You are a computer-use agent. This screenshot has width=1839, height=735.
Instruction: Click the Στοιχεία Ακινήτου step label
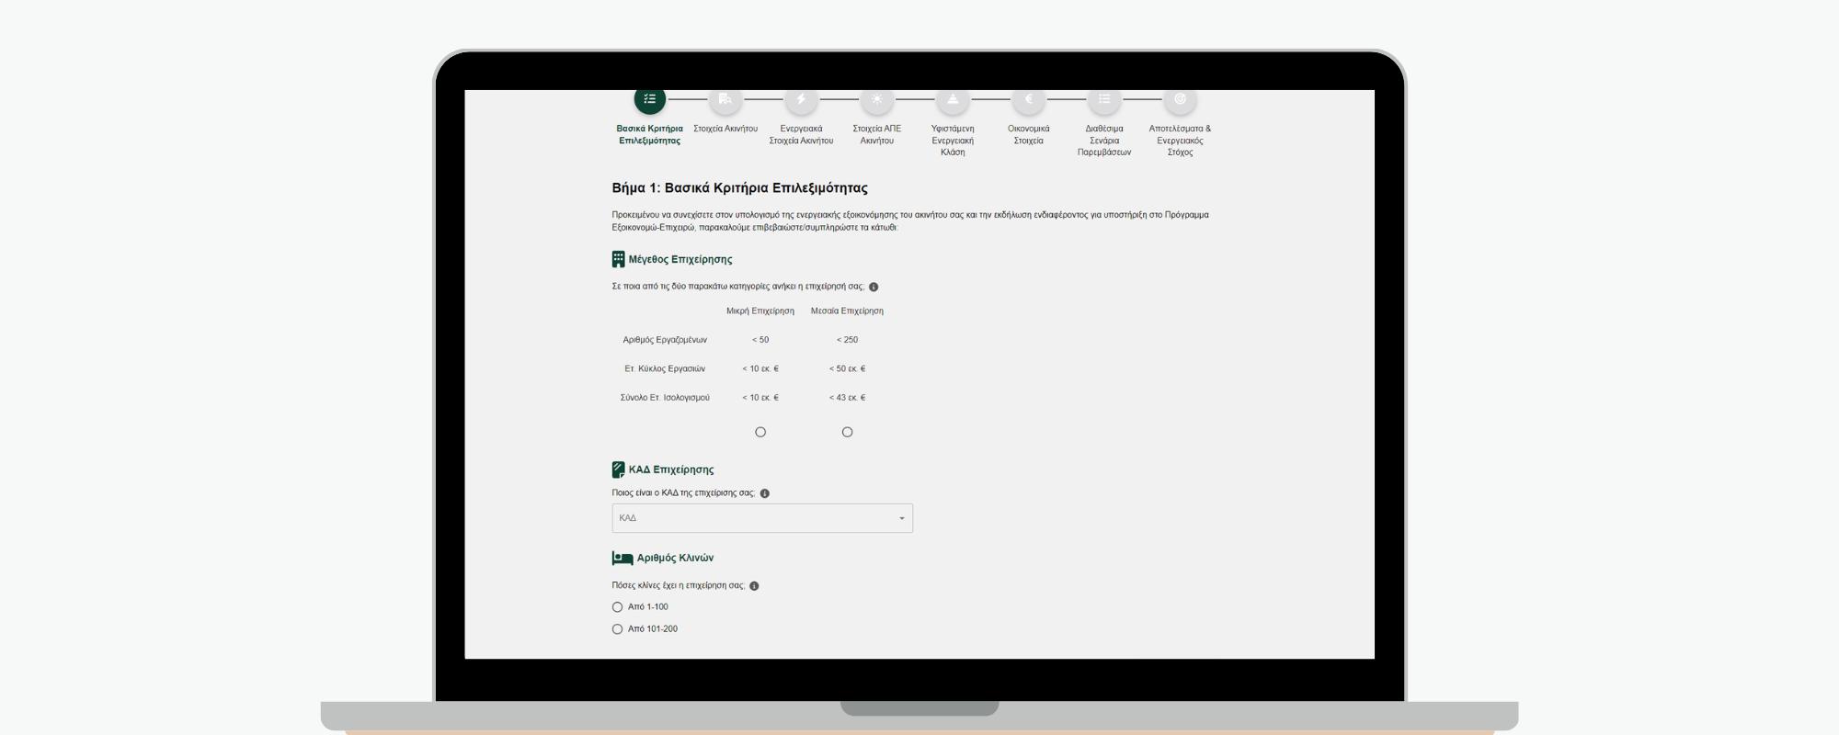pos(725,129)
